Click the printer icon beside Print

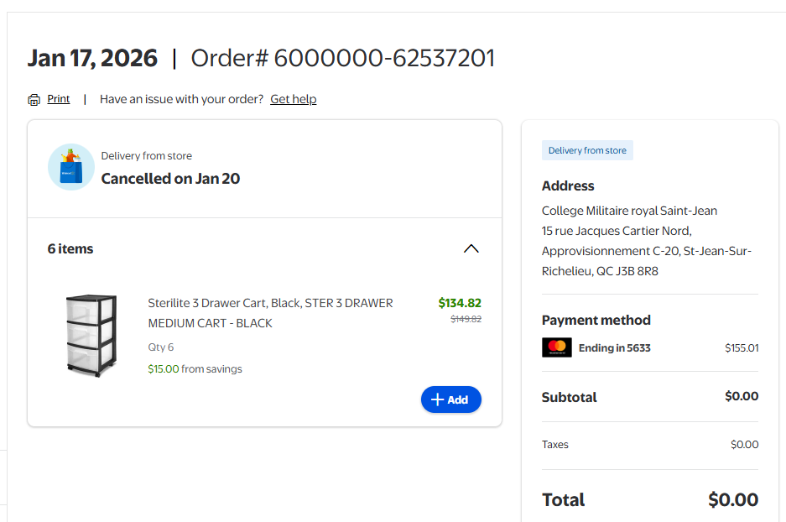click(x=34, y=100)
